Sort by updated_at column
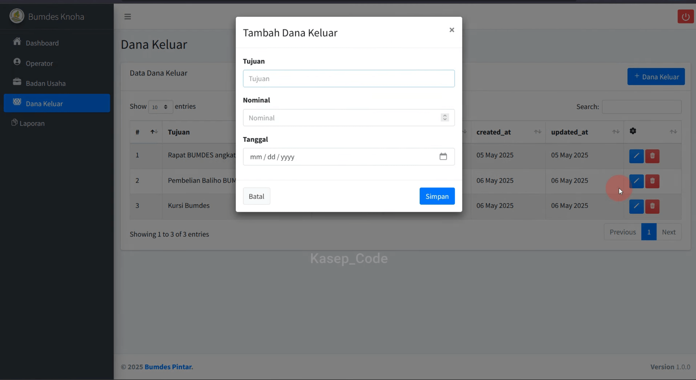Viewport: 696px width, 380px height. tap(585, 132)
